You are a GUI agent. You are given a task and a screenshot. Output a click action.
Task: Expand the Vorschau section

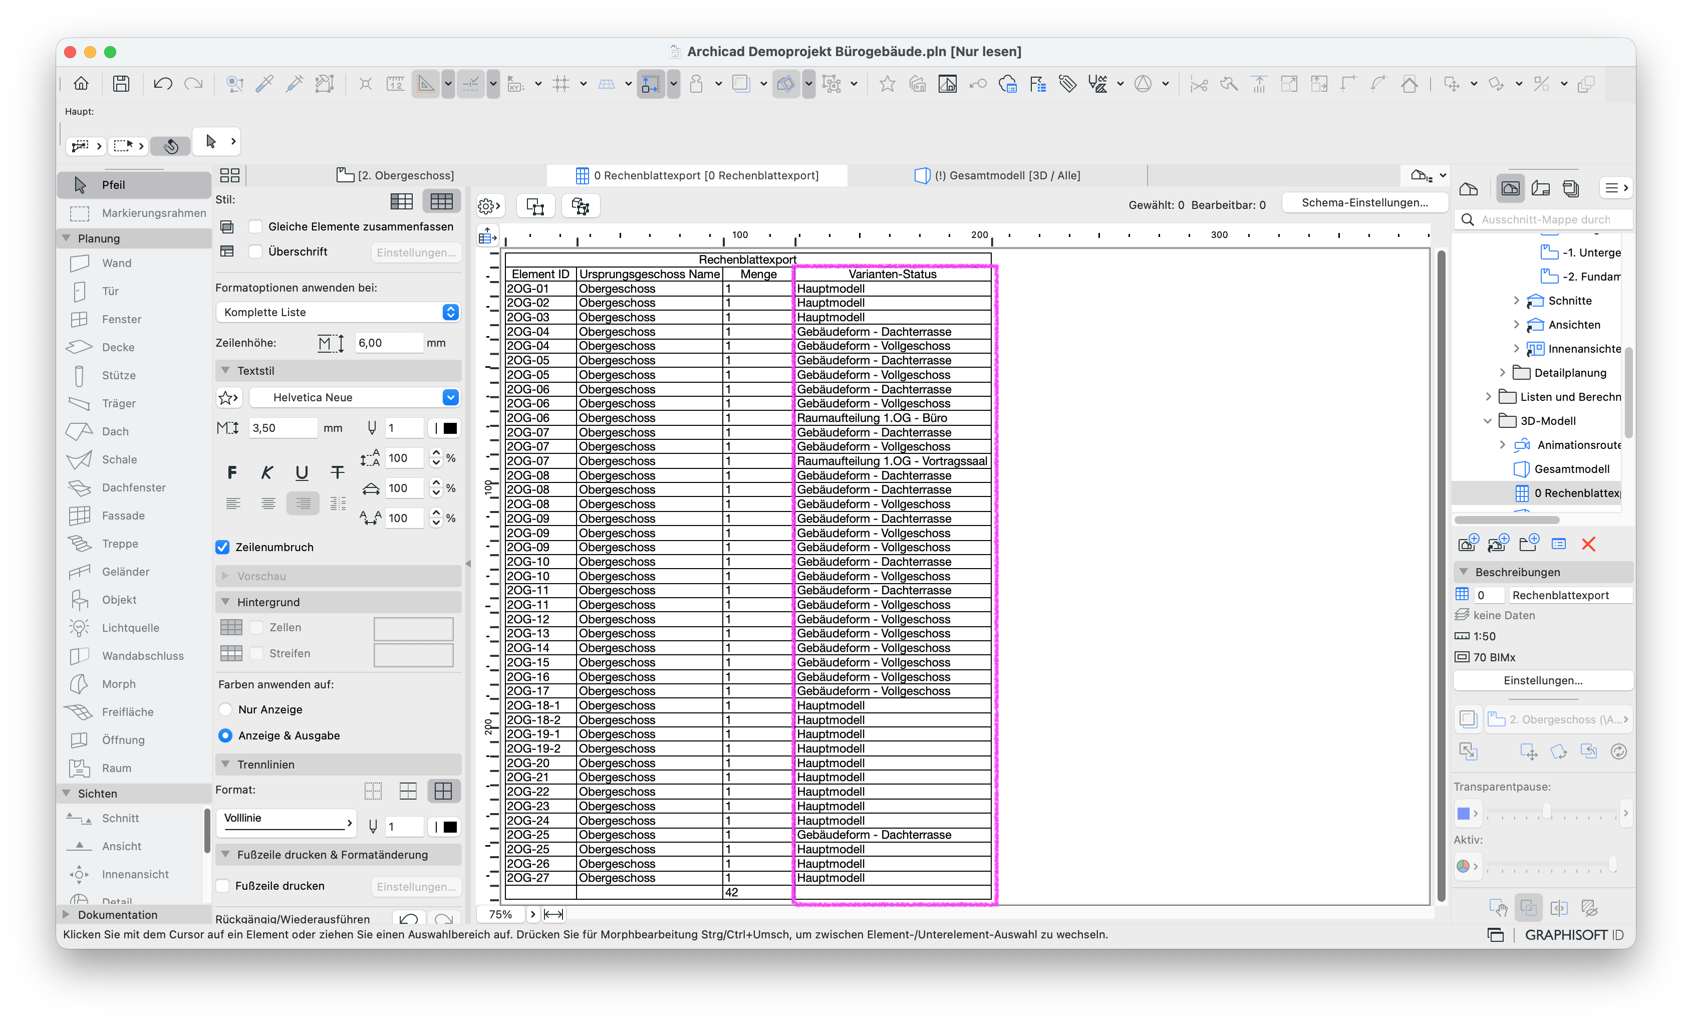tap(225, 577)
